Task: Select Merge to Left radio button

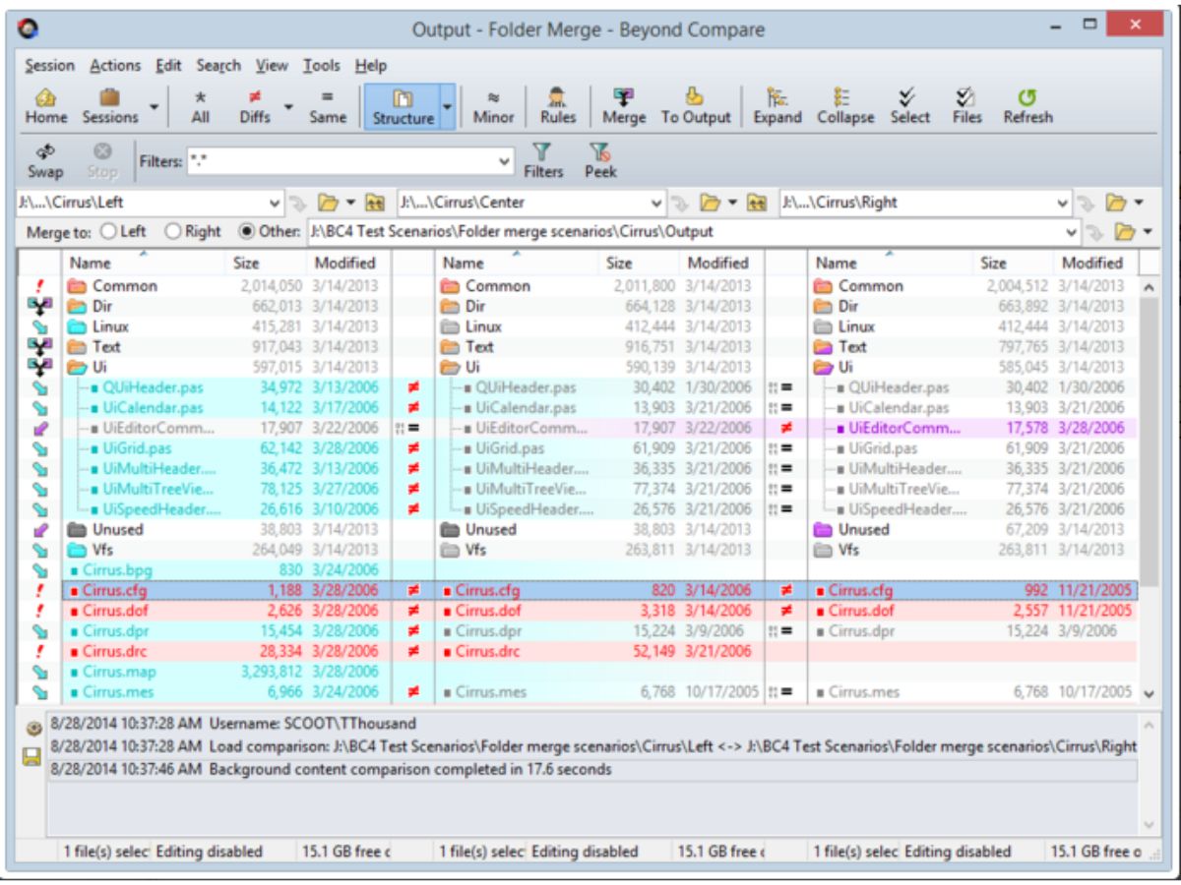Action: click(x=123, y=232)
